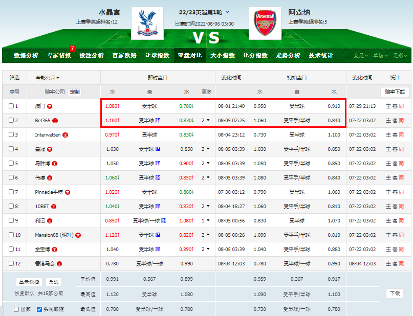The image size is (413, 316).
Task: Click the 恢复默认 link
Action: (x=25, y=294)
